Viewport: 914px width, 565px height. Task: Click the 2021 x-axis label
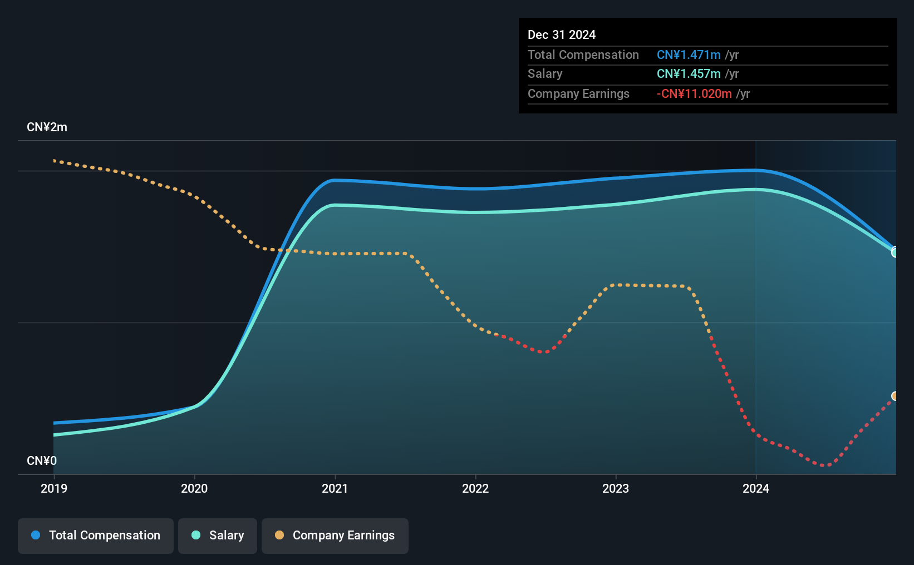click(x=335, y=488)
